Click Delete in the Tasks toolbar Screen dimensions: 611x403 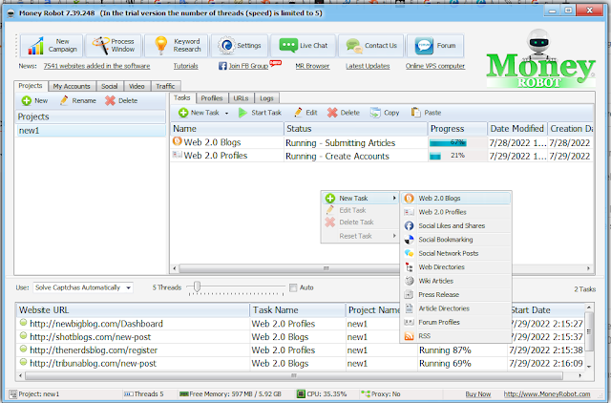click(x=344, y=113)
